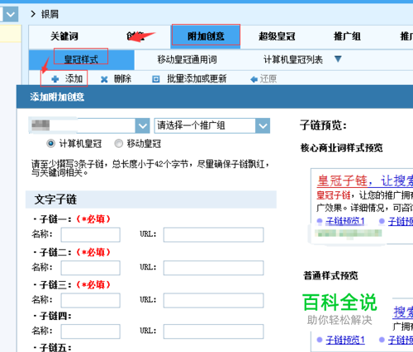Image resolution: width=413 pixels, height=352 pixels.
Task: Open the 移动皇冠通用词 sub-tab
Action: 188,59
